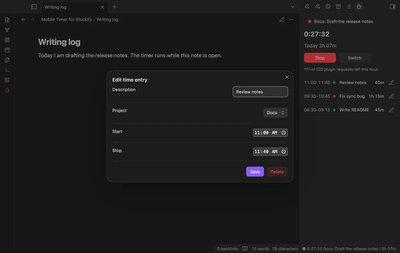Close the Edit time entry dialog
This screenshot has height=253, width=400.
click(287, 77)
